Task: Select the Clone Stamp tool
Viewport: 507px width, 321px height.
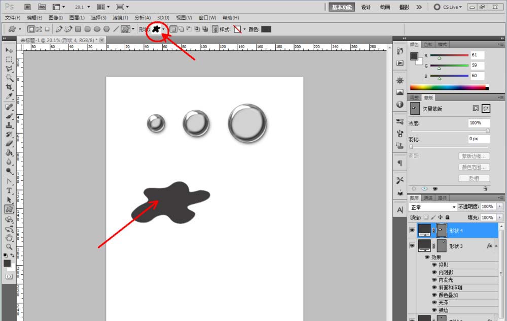Action: pos(9,125)
